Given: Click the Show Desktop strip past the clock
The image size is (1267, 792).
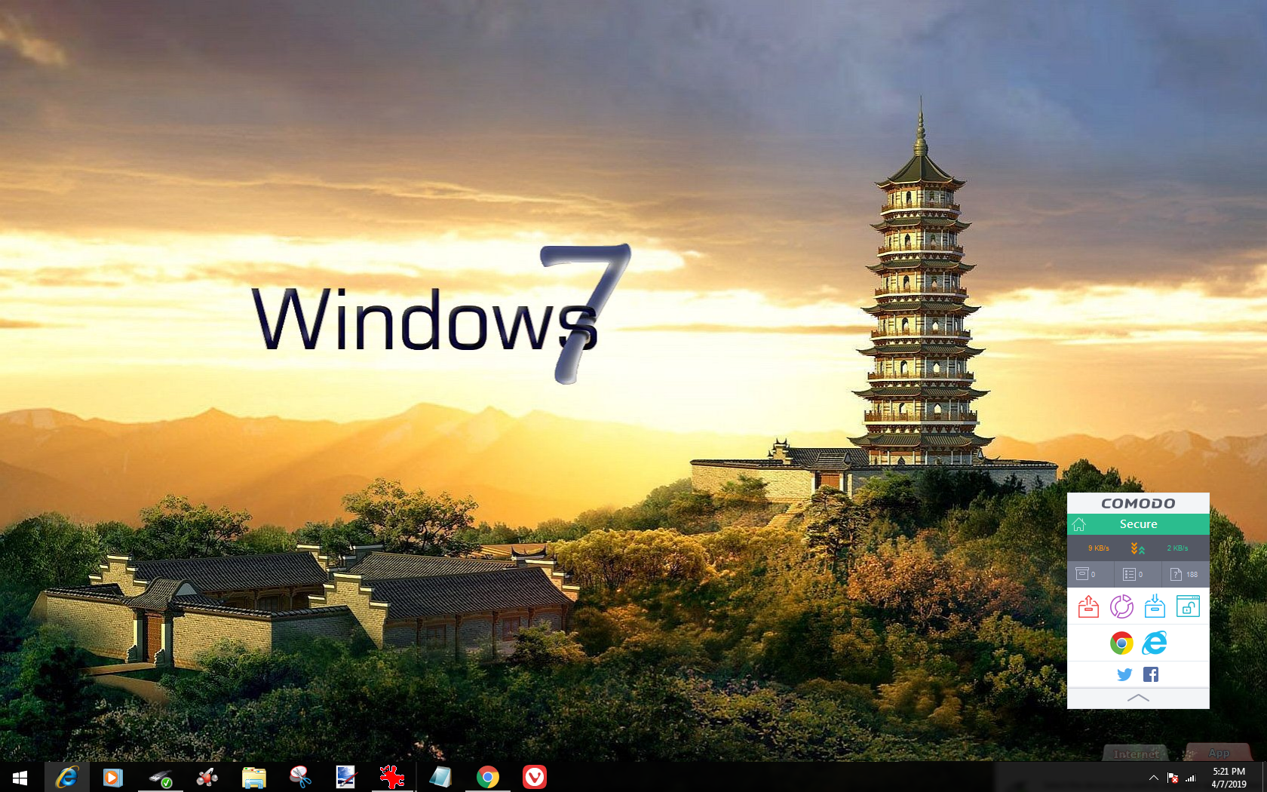Looking at the screenshot, I should [x=1264, y=777].
